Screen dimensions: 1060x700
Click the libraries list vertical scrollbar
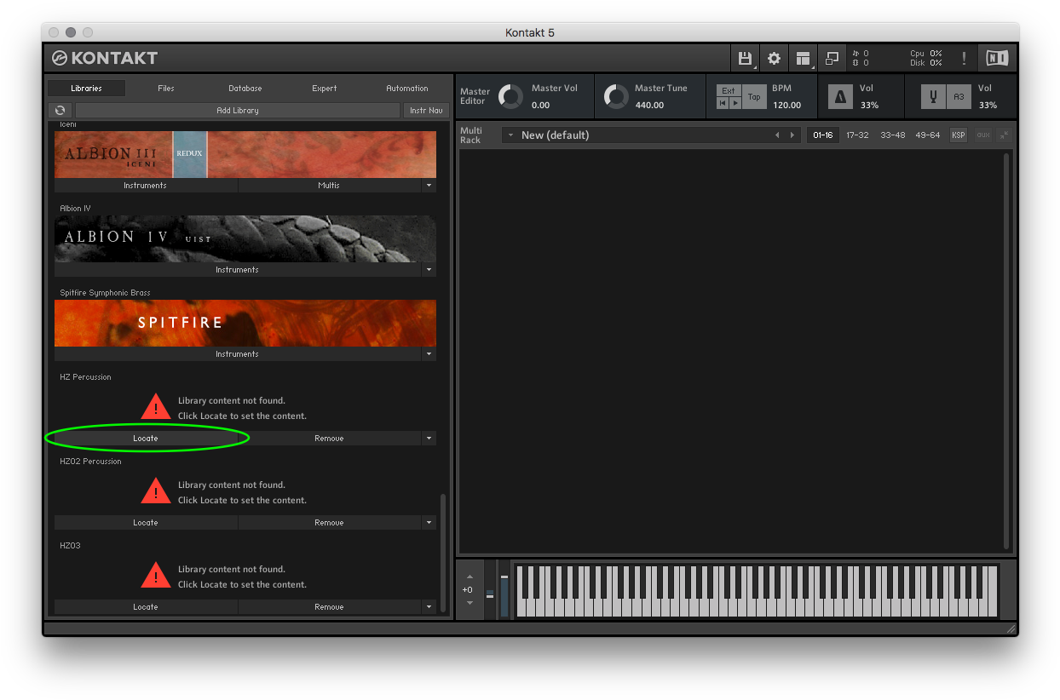tap(441, 553)
